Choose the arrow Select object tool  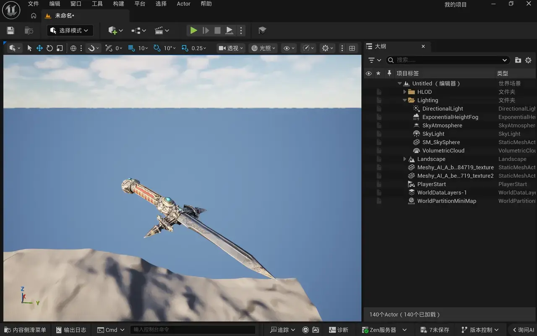[29, 48]
